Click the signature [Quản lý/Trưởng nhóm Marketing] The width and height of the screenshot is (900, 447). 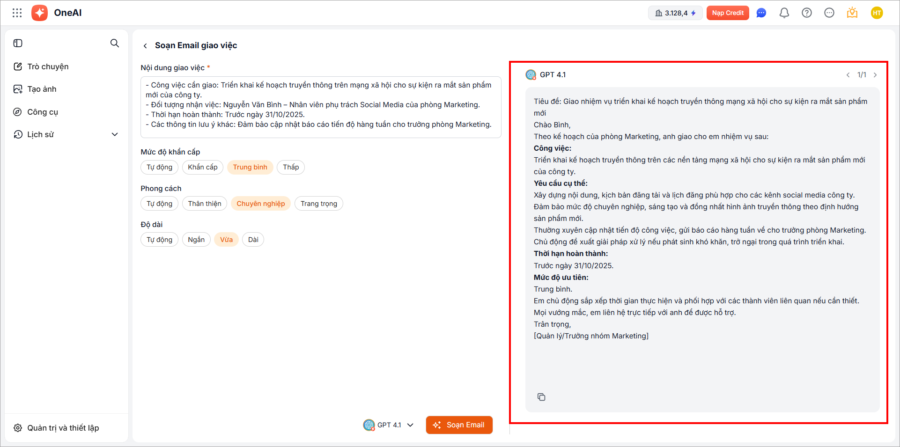[591, 336]
